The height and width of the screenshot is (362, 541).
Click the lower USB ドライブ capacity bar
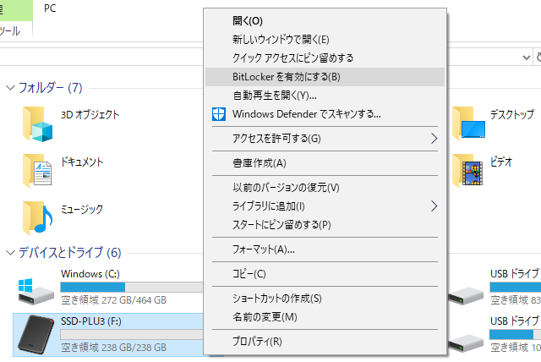515,334
